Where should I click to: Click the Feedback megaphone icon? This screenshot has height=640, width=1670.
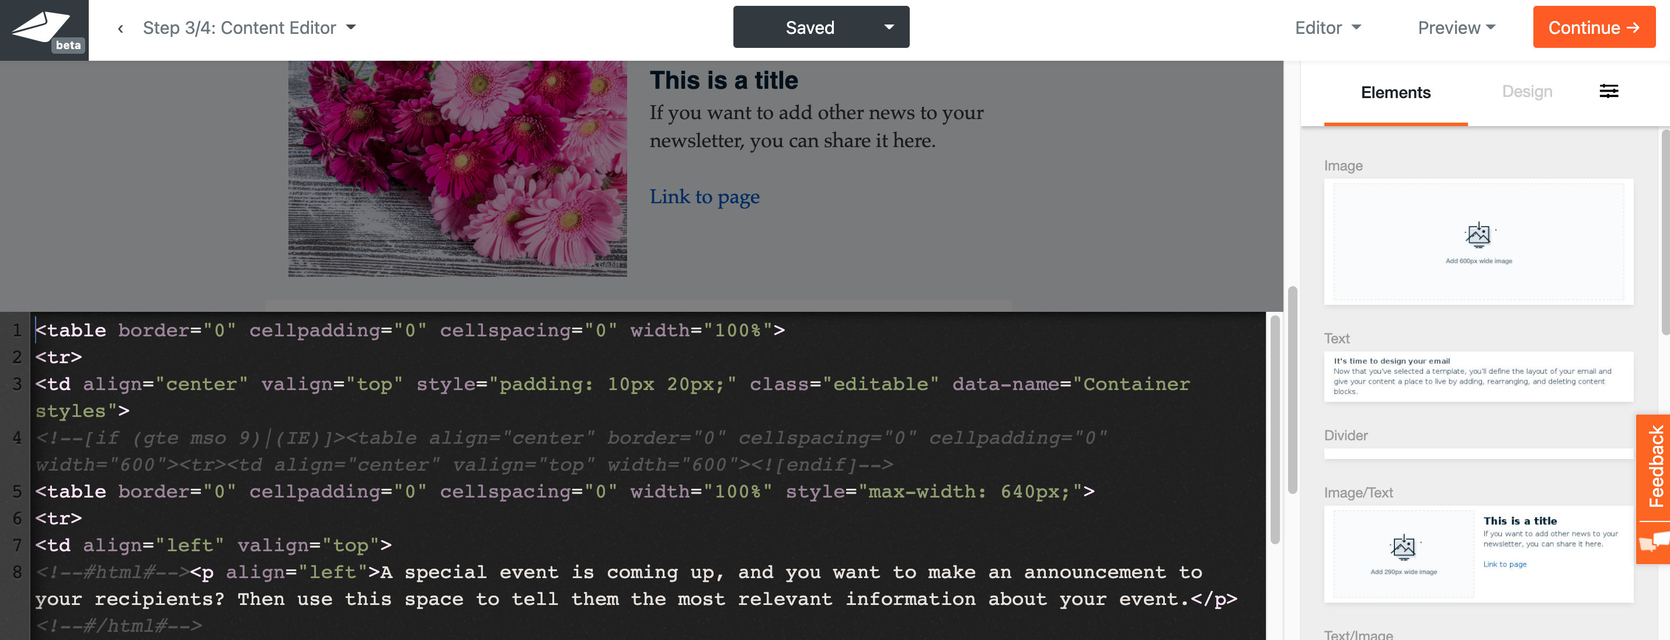coord(1654,541)
